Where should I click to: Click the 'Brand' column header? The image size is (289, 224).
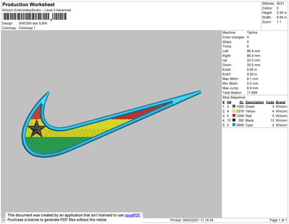coord(280,102)
